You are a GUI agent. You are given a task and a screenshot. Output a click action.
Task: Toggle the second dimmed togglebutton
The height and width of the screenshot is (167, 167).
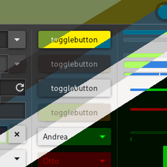pyautogui.click(x=74, y=64)
